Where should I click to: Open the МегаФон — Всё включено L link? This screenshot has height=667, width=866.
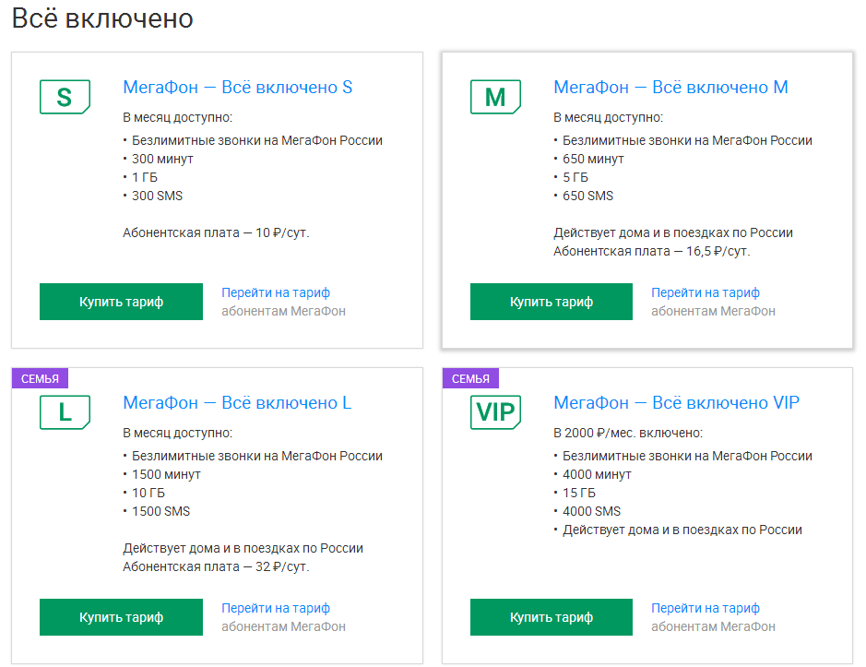coord(237,403)
